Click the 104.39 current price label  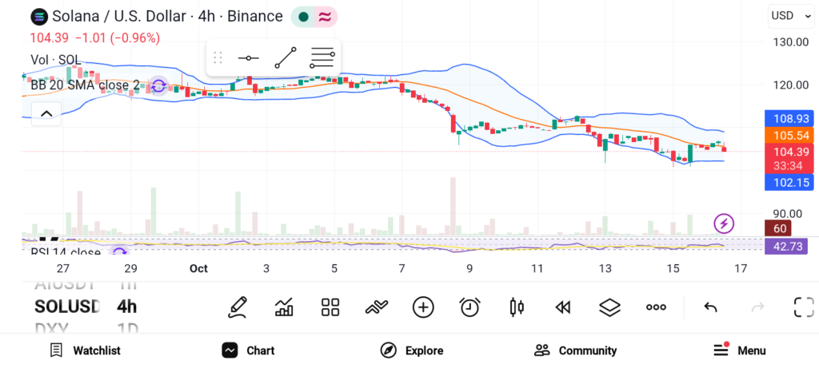789,152
